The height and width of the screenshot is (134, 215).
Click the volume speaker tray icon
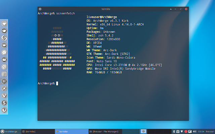click(195, 132)
